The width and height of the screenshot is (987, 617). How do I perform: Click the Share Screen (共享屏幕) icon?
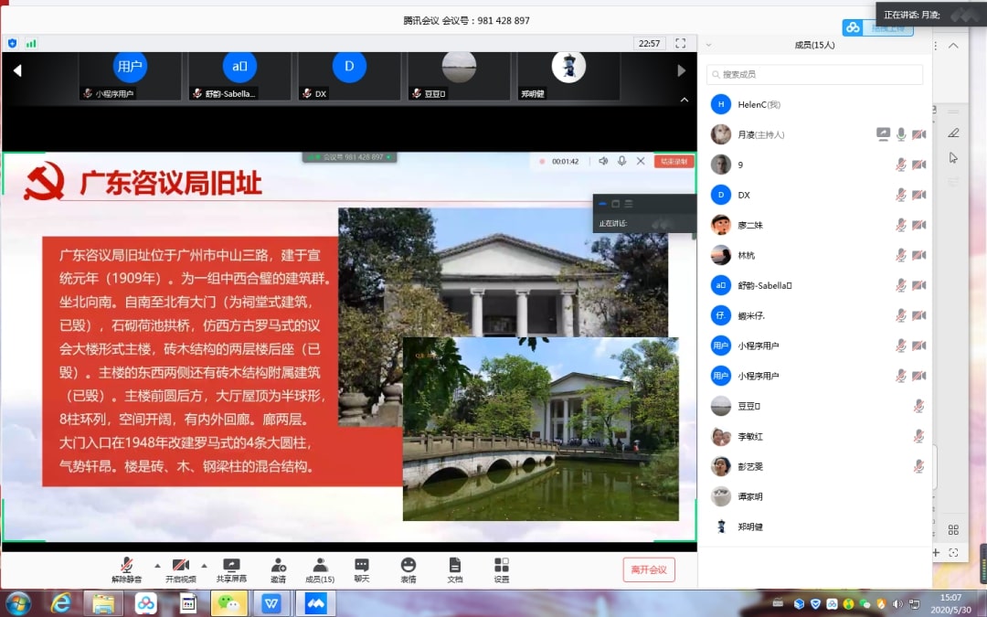click(231, 569)
